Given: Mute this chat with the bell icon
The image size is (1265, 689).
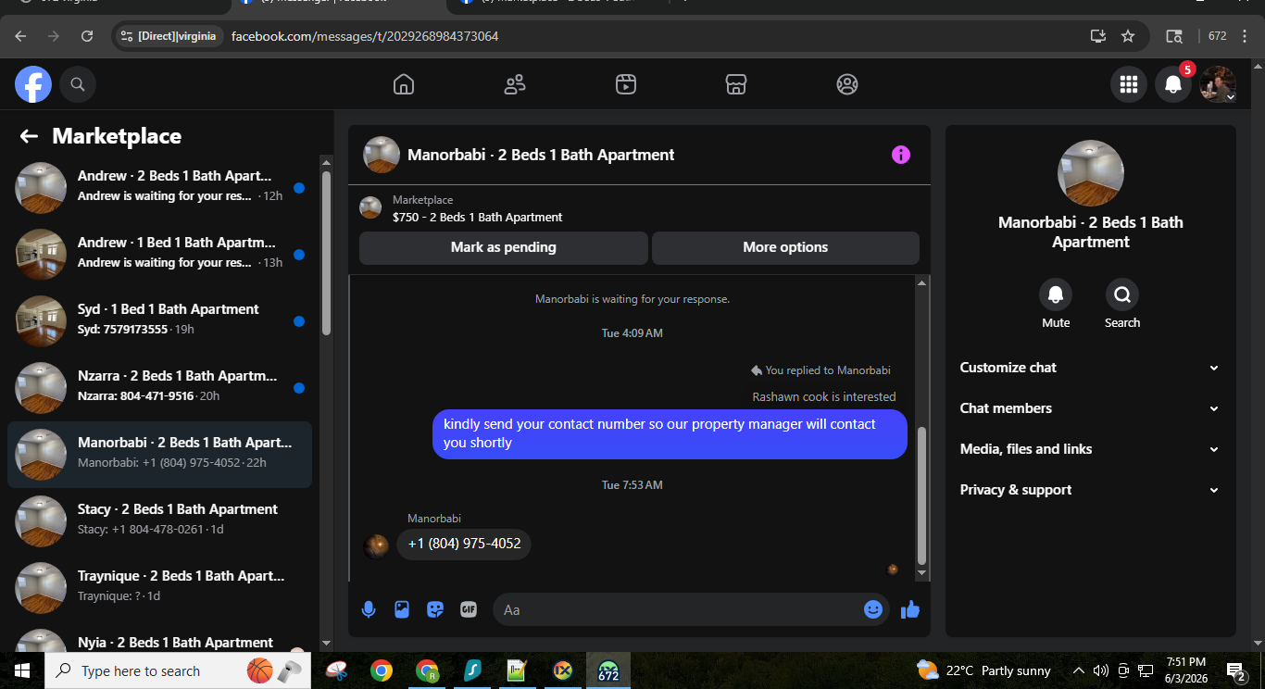Looking at the screenshot, I should [x=1056, y=295].
